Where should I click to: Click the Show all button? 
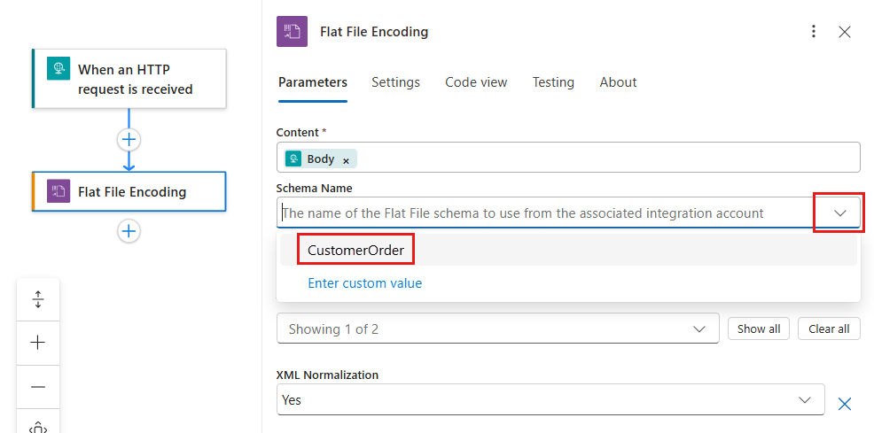pos(759,329)
